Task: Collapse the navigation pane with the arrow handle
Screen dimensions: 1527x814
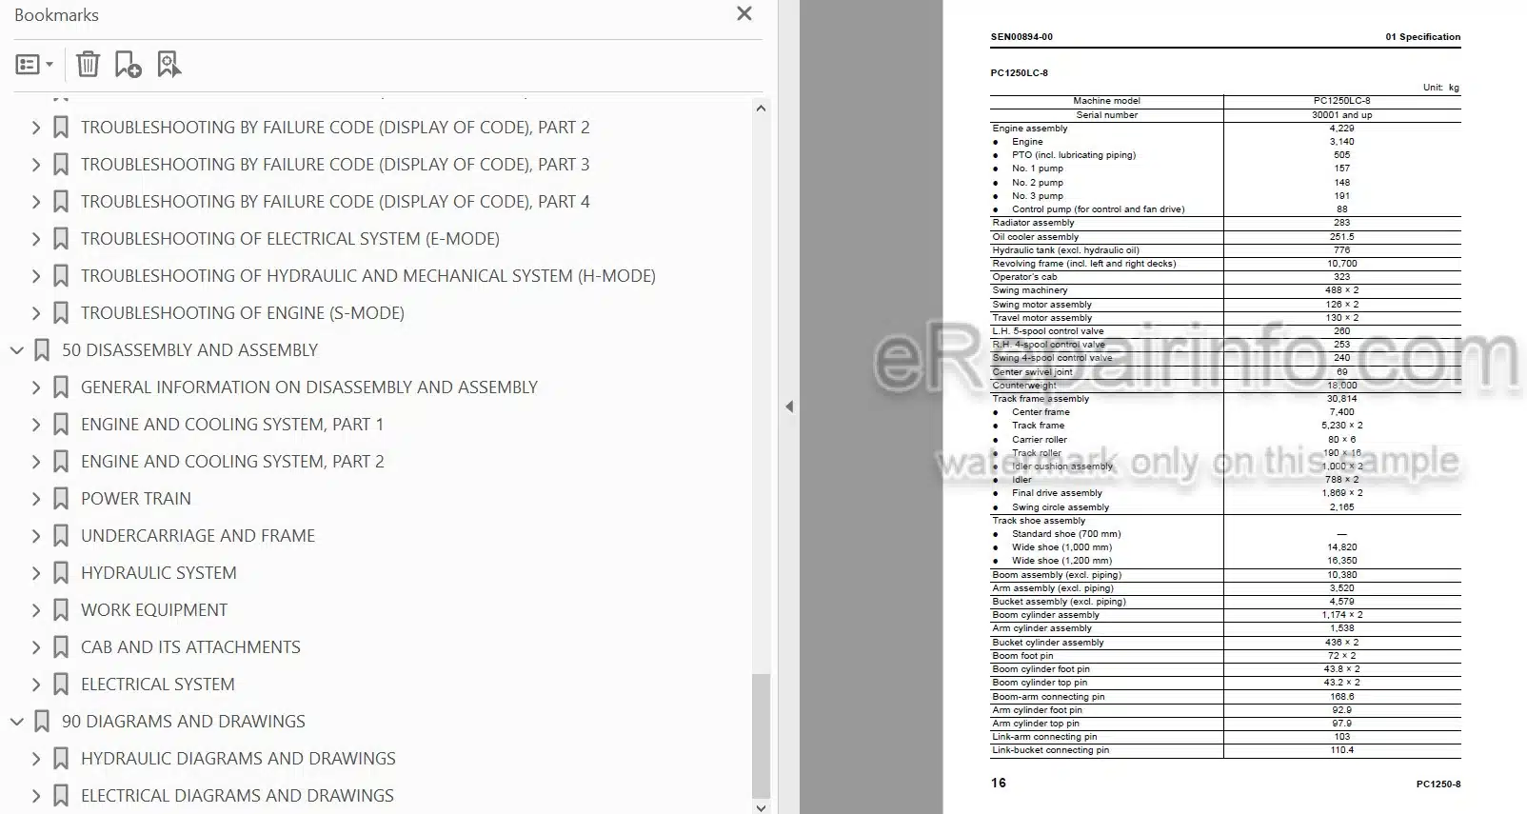Action: [789, 407]
